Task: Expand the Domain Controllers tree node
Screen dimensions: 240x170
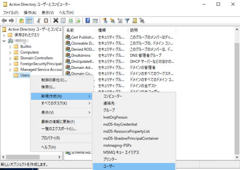Action: pyautogui.click(x=10, y=58)
